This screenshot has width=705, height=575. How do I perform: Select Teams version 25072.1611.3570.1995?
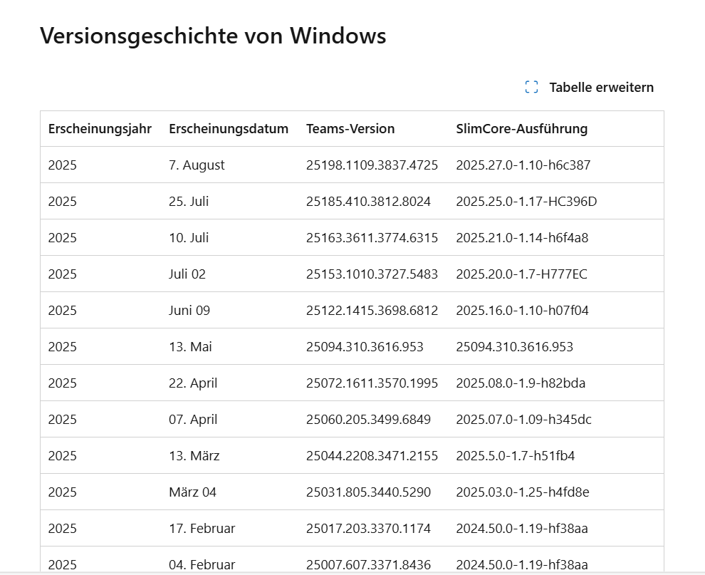[372, 383]
